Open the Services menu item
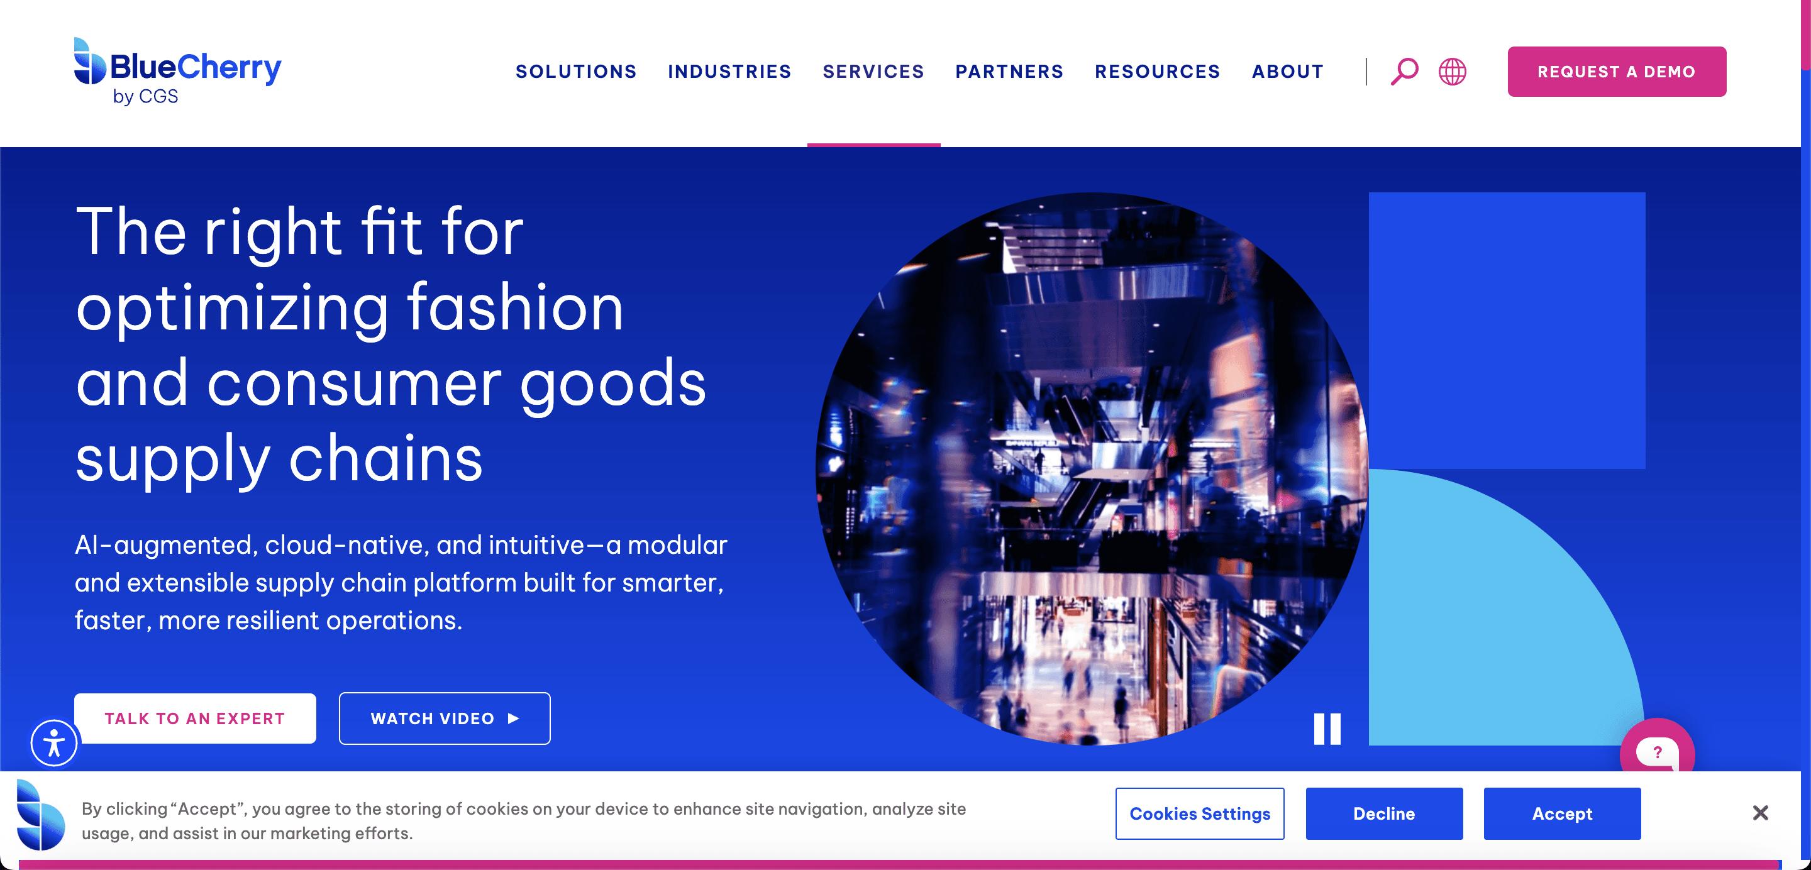Screen dimensions: 1811x870 coord(873,72)
